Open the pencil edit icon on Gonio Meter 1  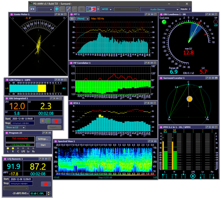pyautogui.click(x=56, y=15)
